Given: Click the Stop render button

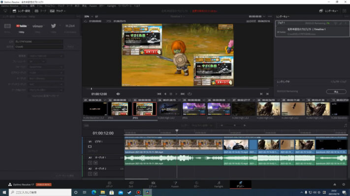Looking at the screenshot, I should pos(336,92).
